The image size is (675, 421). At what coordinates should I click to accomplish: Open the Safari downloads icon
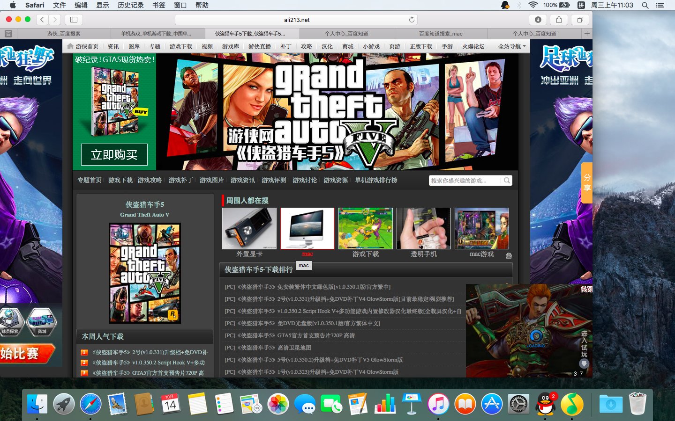point(538,20)
